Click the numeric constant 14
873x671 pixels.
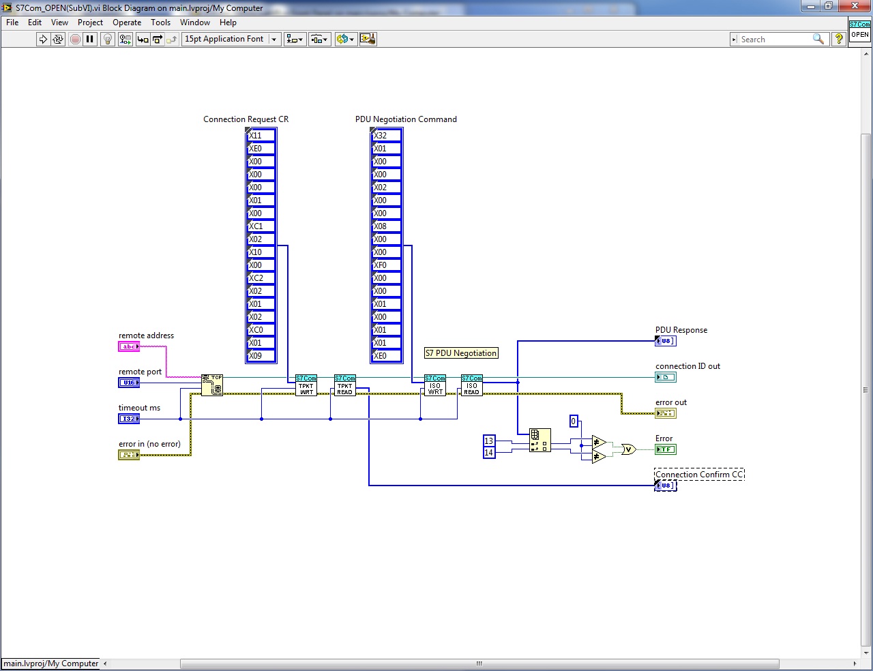[489, 453]
